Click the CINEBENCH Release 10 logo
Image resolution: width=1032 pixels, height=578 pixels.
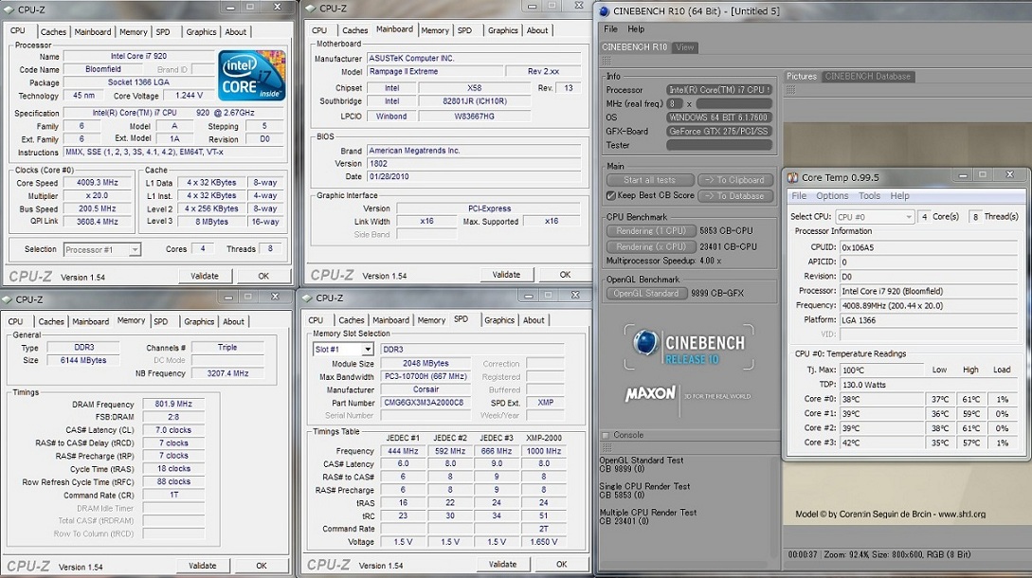688,347
